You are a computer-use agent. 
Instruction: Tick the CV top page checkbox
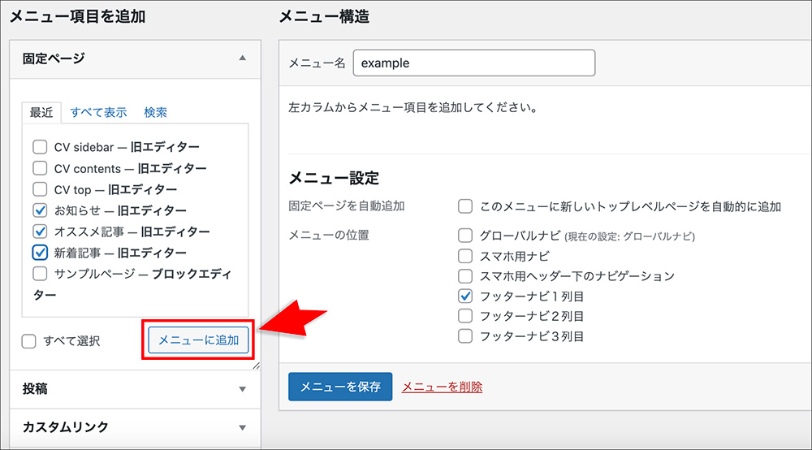point(40,189)
